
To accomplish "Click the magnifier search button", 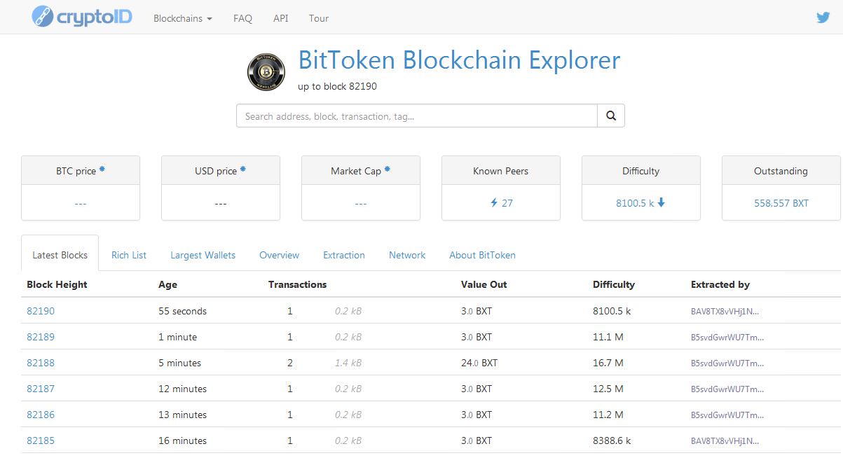I will point(611,116).
